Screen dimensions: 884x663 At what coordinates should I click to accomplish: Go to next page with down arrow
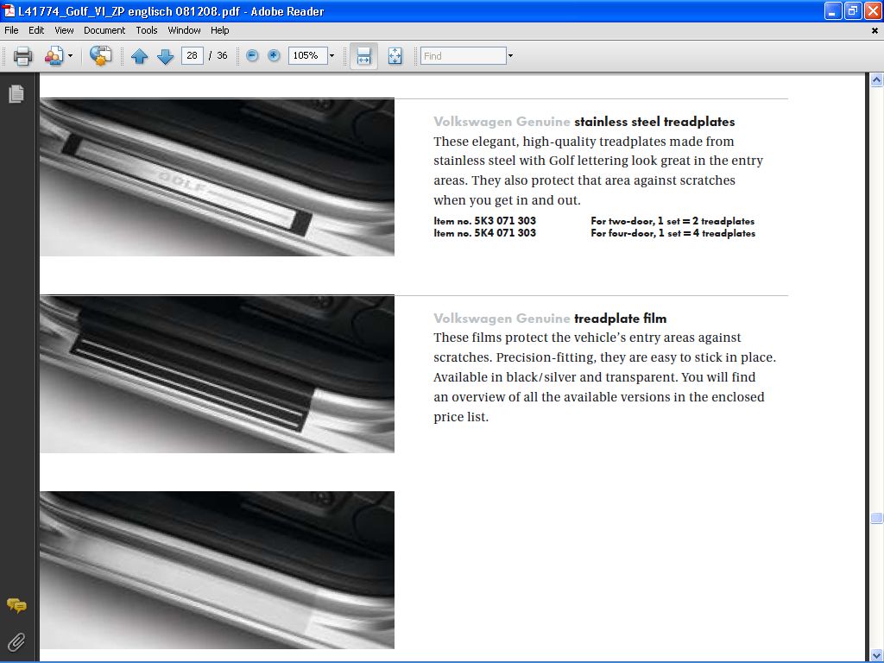coord(165,56)
